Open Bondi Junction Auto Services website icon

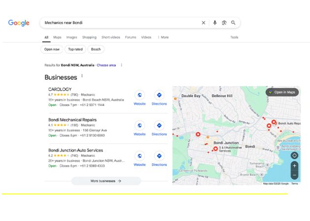pyautogui.click(x=140, y=156)
